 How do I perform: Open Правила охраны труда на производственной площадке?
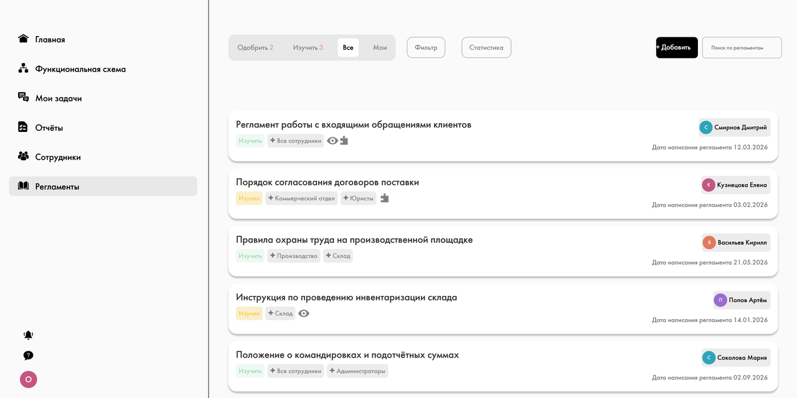coord(354,239)
